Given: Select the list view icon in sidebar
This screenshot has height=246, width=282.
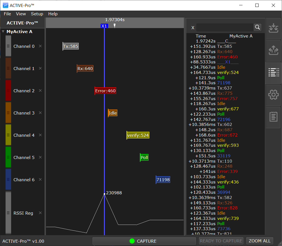Looking at the screenshot, I should (x=273, y=73).
